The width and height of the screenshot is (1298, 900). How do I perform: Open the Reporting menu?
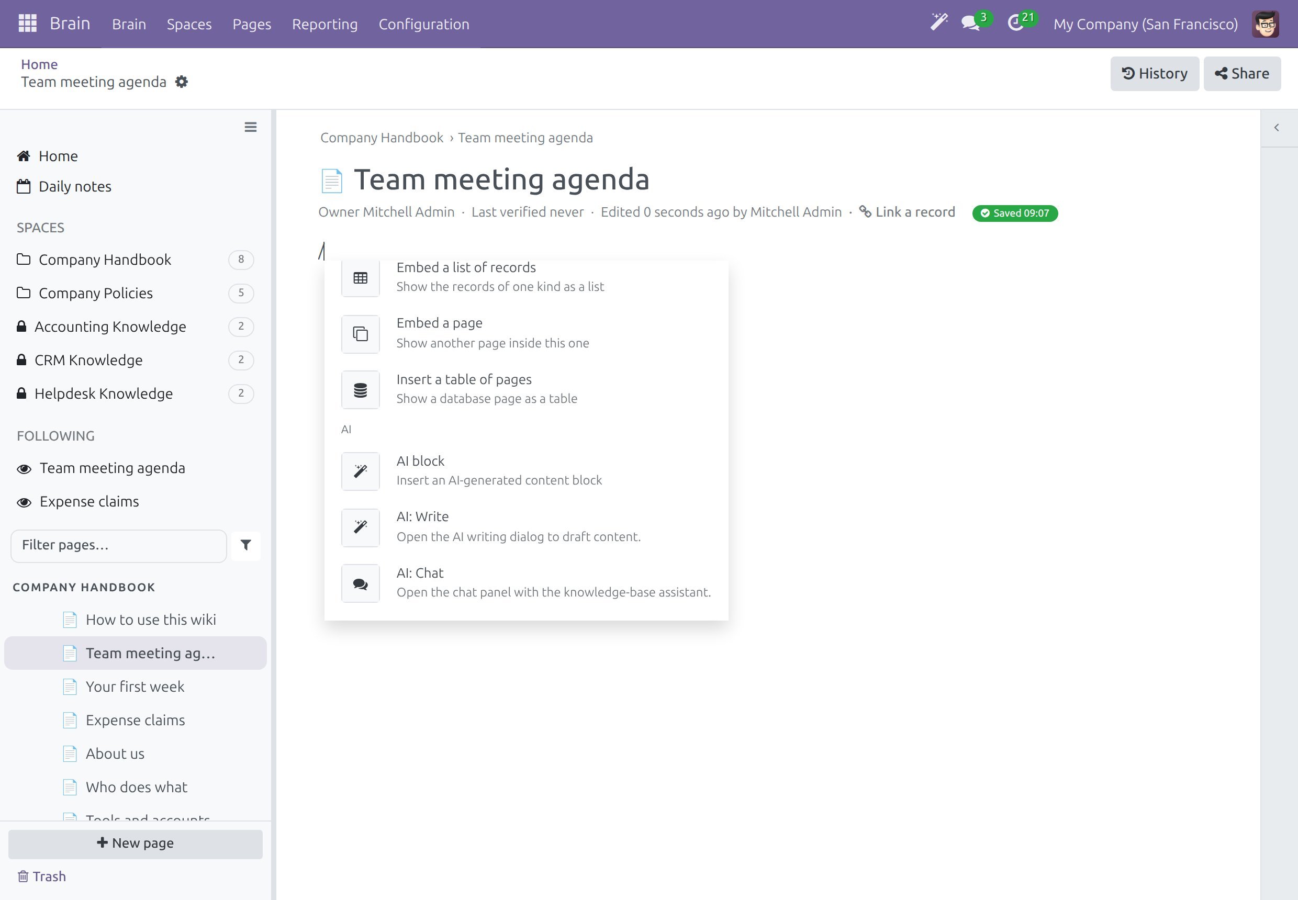coord(325,24)
